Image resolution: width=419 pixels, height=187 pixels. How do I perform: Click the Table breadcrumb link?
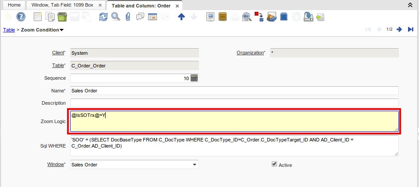click(x=9, y=30)
